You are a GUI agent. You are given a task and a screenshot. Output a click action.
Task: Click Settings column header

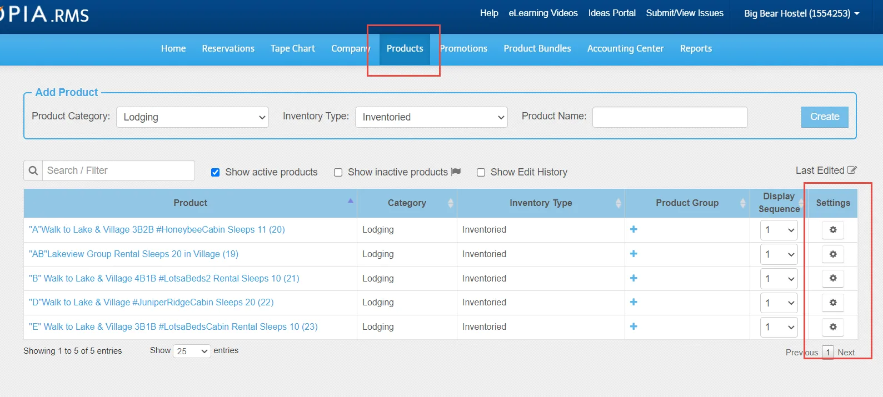click(833, 203)
